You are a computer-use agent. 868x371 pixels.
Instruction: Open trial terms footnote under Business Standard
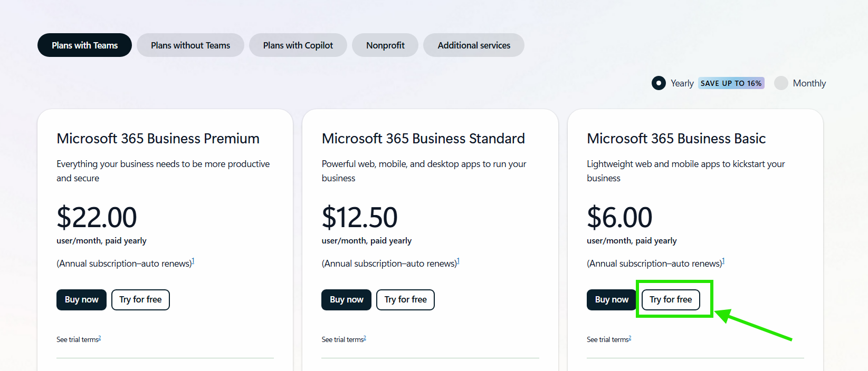365,338
